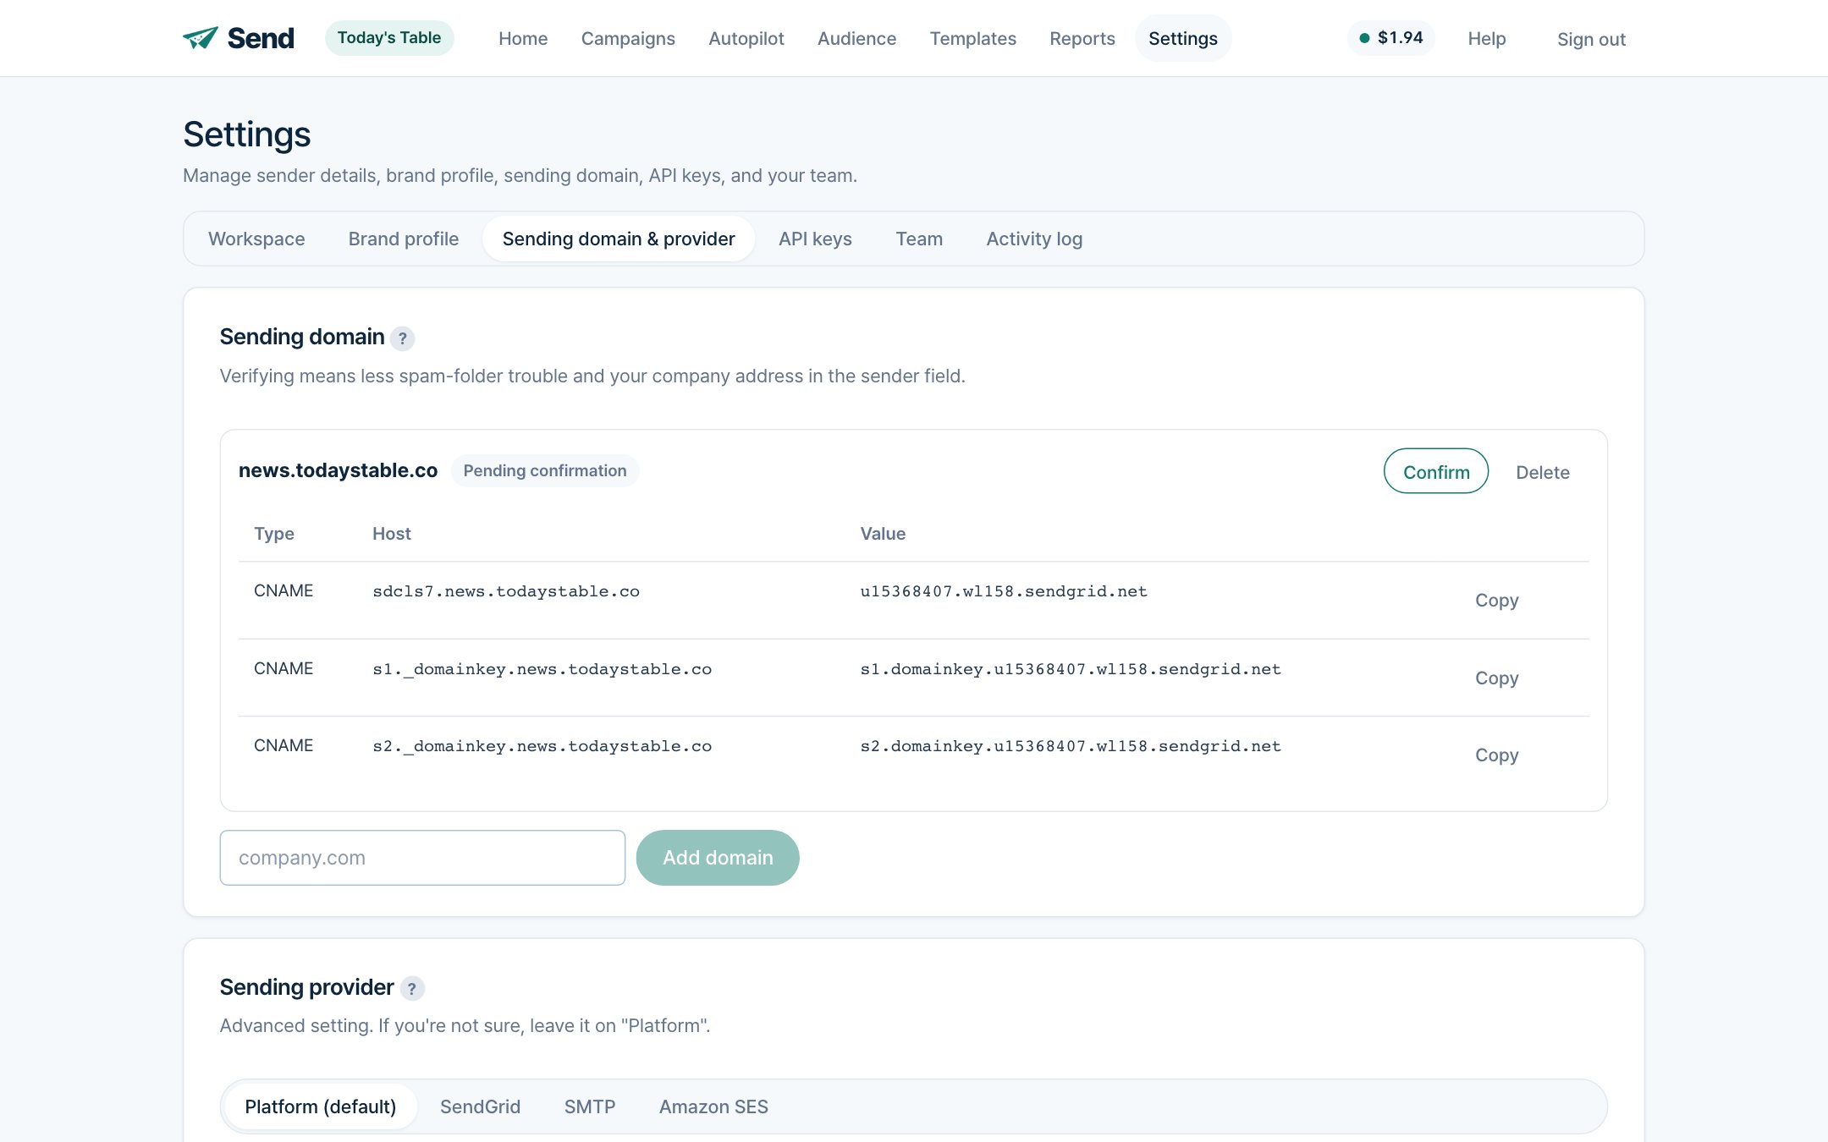The height and width of the screenshot is (1142, 1828).
Task: Choose SMTP as sending provider
Action: pos(590,1106)
